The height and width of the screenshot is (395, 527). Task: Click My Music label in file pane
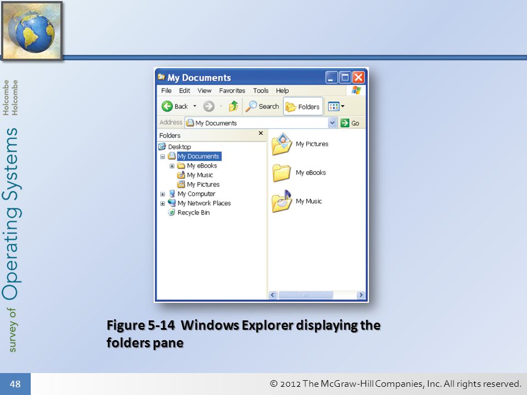click(x=309, y=201)
